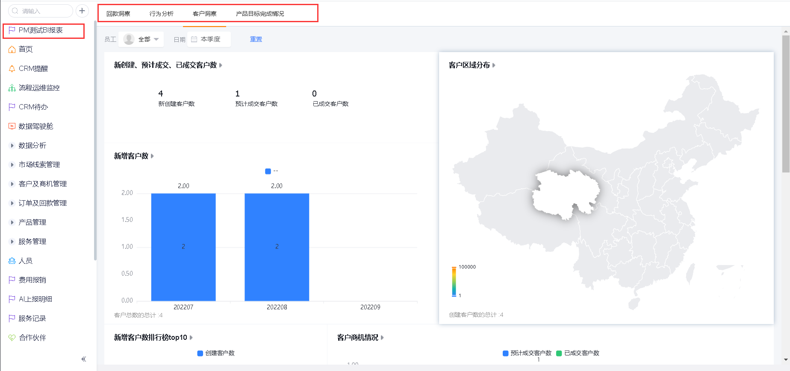Switch to the 行为分析 tab
The image size is (790, 371).
[162, 14]
